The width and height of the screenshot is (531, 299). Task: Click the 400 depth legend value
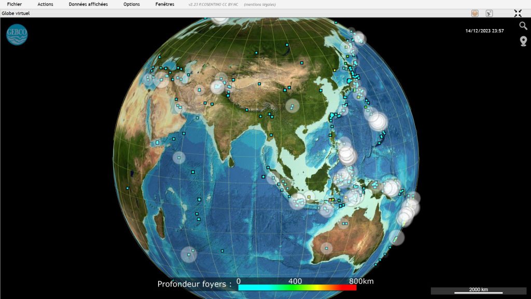[x=295, y=281]
